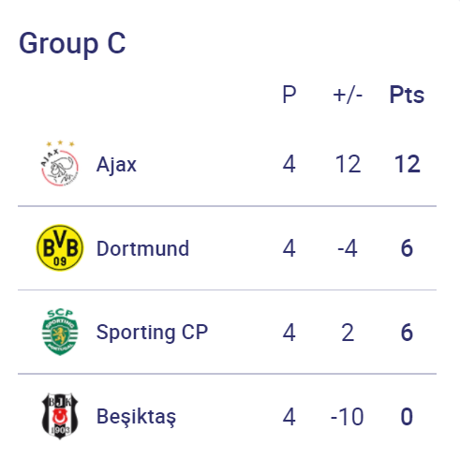Click the Borussia Dortmund BVB logo

pos(60,248)
